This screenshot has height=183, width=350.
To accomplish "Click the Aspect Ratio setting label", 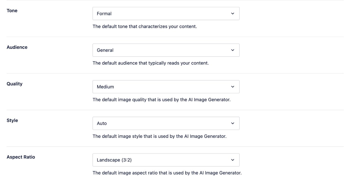I will pyautogui.click(x=21, y=157).
